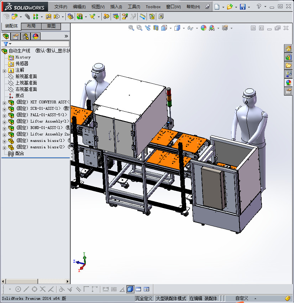The width and height of the screenshot is (294, 303).
Task: Click the Section View icon in view toolbar
Action: point(156,28)
